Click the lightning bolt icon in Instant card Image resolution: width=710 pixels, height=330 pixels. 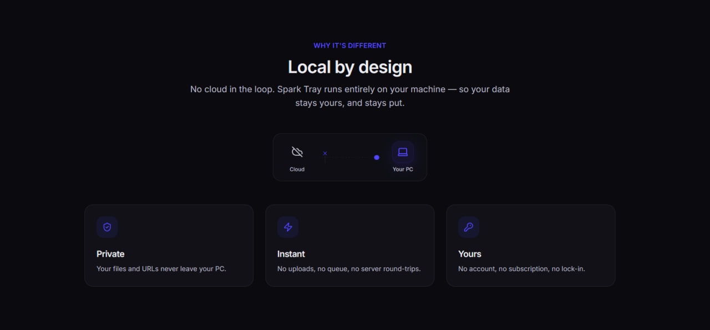288,227
